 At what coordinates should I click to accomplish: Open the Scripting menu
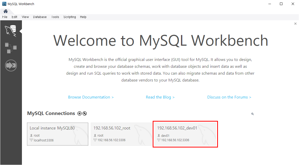70,17
